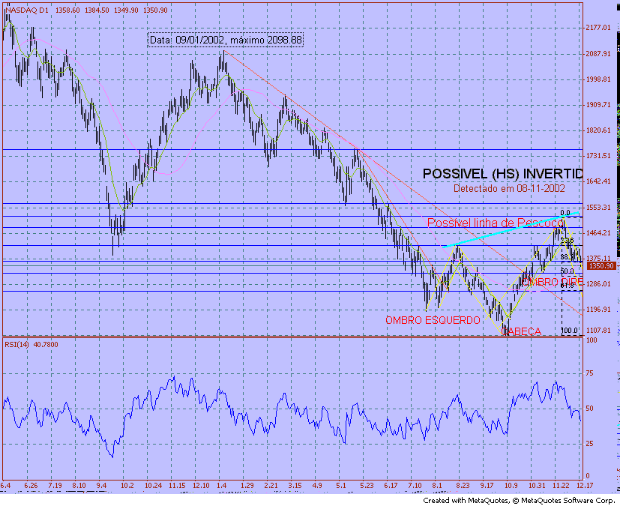The width and height of the screenshot is (620, 506).
Task: Click the 8.10 date on time axis
Action: 79,486
